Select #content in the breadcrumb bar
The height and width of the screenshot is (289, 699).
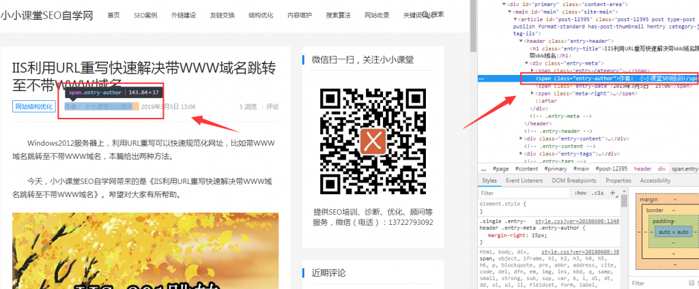[526, 169]
